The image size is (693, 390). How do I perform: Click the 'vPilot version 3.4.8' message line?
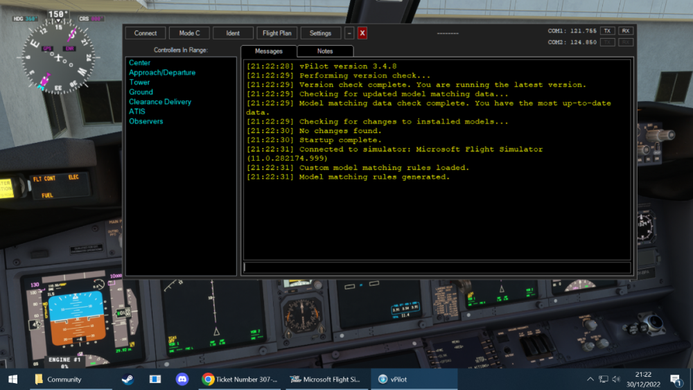coord(322,67)
